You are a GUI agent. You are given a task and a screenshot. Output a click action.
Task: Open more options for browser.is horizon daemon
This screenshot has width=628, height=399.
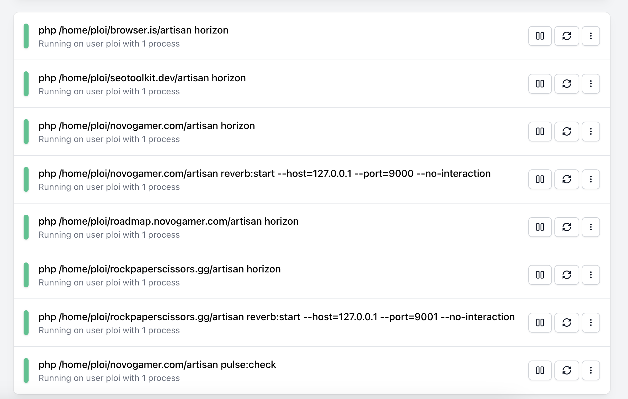click(x=591, y=36)
